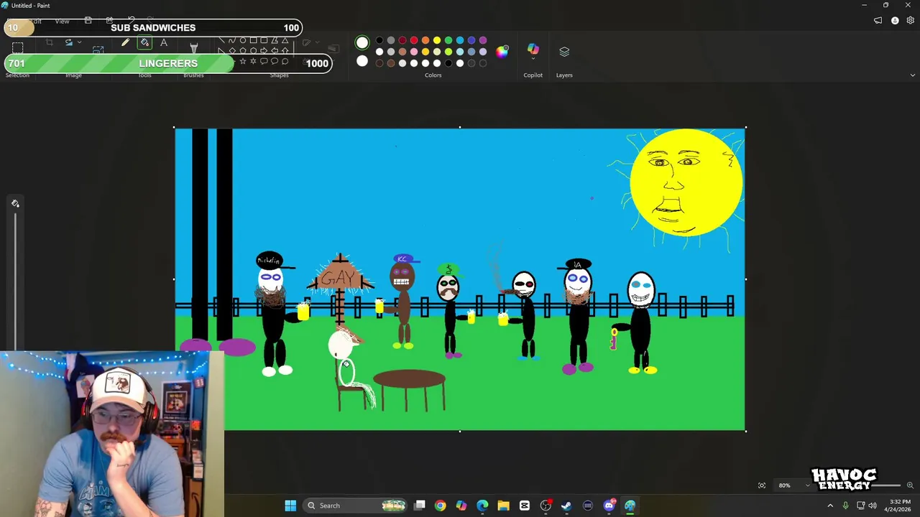This screenshot has width=920, height=517.
Task: Choose the black color swatch
Action: pyautogui.click(x=379, y=40)
